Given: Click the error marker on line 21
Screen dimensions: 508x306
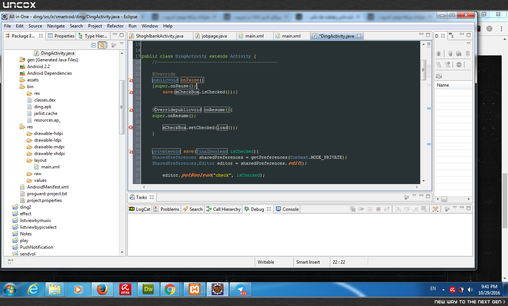Looking at the screenshot, I should [x=131, y=80].
